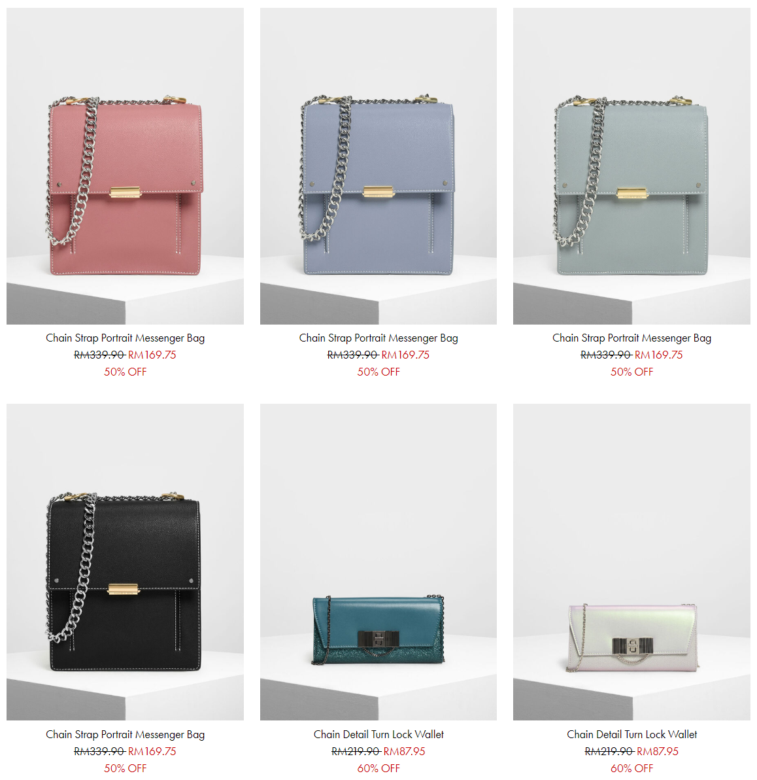Click the blue bag's Chain Strap Portrait Messenger Bag title

(378, 338)
